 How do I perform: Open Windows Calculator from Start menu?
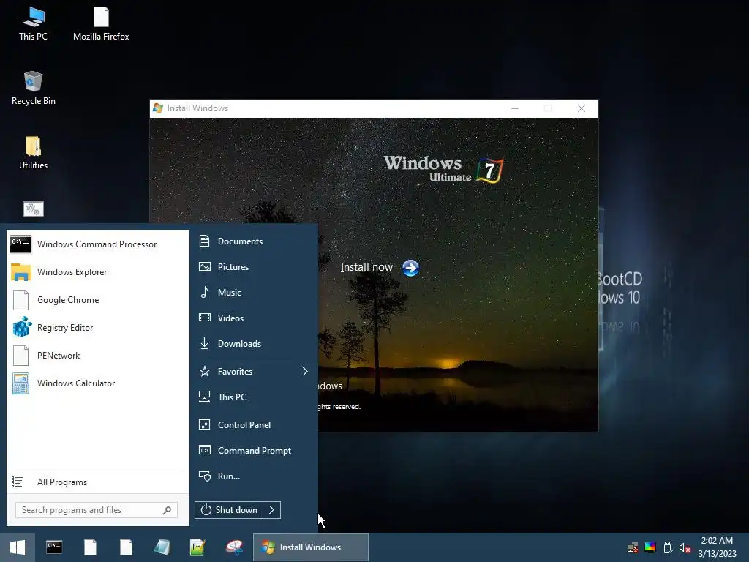coord(97,383)
